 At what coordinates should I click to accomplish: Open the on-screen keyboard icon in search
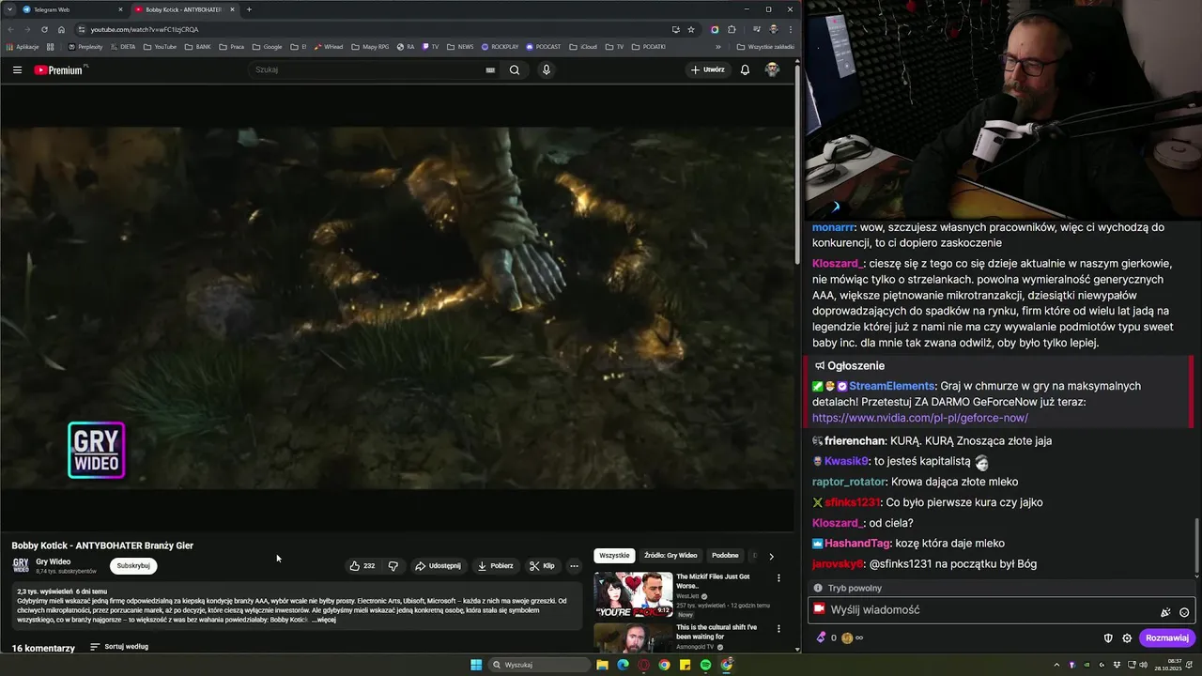coord(490,69)
